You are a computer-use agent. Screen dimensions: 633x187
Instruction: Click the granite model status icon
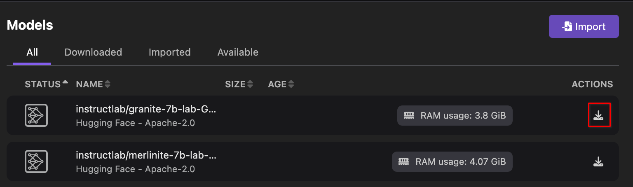tap(36, 115)
